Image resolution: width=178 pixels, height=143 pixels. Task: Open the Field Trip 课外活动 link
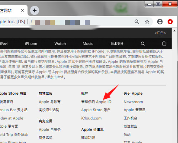click(x=14, y=135)
